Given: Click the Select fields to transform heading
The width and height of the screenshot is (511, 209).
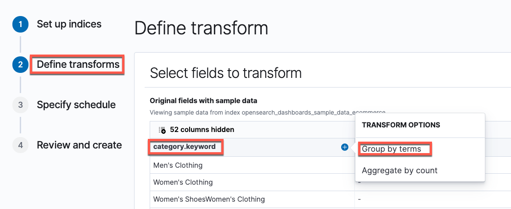Looking at the screenshot, I should pyautogui.click(x=225, y=73).
